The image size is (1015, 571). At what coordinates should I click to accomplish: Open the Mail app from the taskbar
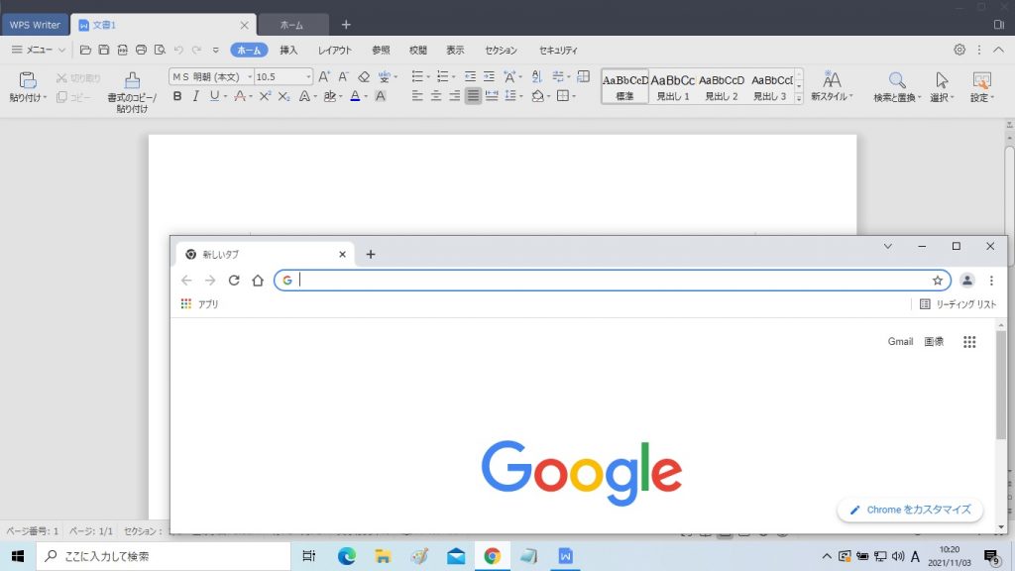click(x=456, y=556)
